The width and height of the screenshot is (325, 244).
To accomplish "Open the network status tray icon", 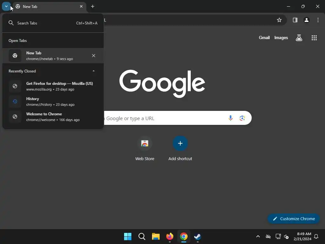I will [x=278, y=236].
